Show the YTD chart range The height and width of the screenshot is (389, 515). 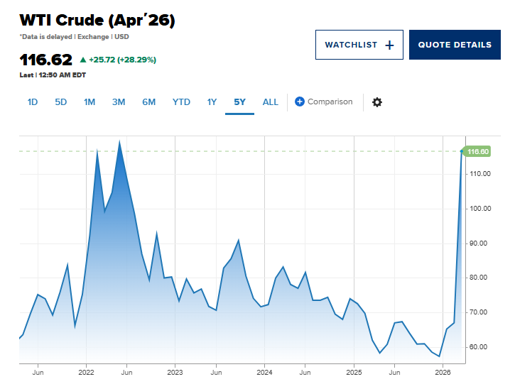(x=181, y=102)
